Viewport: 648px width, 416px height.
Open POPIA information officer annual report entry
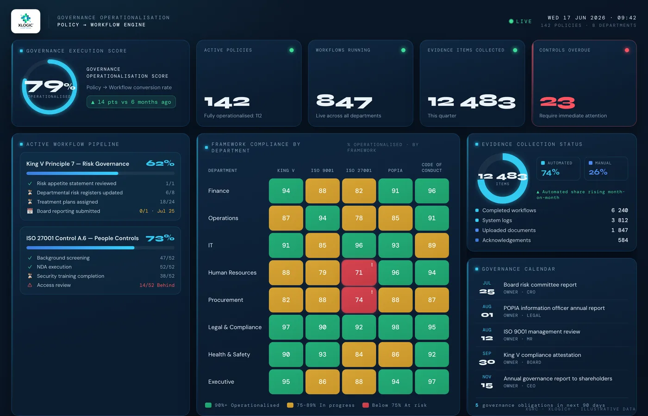coord(552,312)
